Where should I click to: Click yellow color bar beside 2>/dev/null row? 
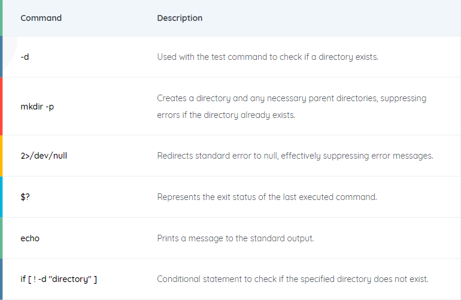(1, 156)
